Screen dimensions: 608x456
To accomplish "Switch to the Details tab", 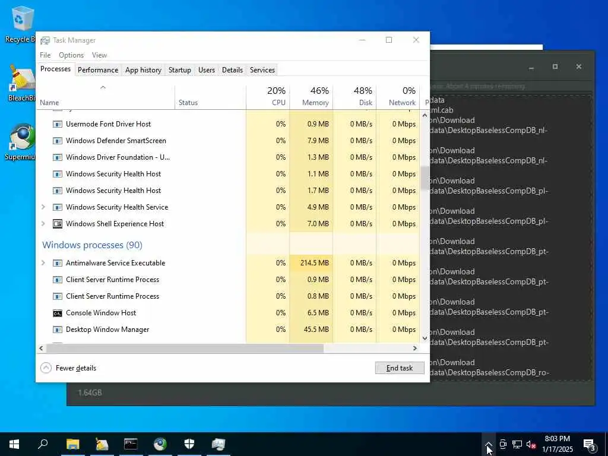I will point(232,70).
